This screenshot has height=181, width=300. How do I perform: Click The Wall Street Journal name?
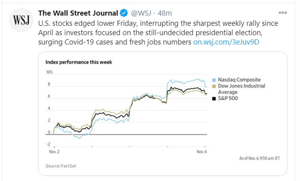[x=77, y=13]
